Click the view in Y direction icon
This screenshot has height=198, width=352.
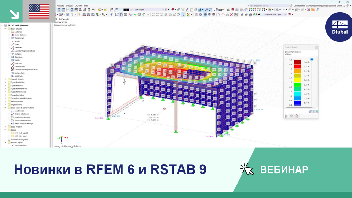[x=255, y=10]
